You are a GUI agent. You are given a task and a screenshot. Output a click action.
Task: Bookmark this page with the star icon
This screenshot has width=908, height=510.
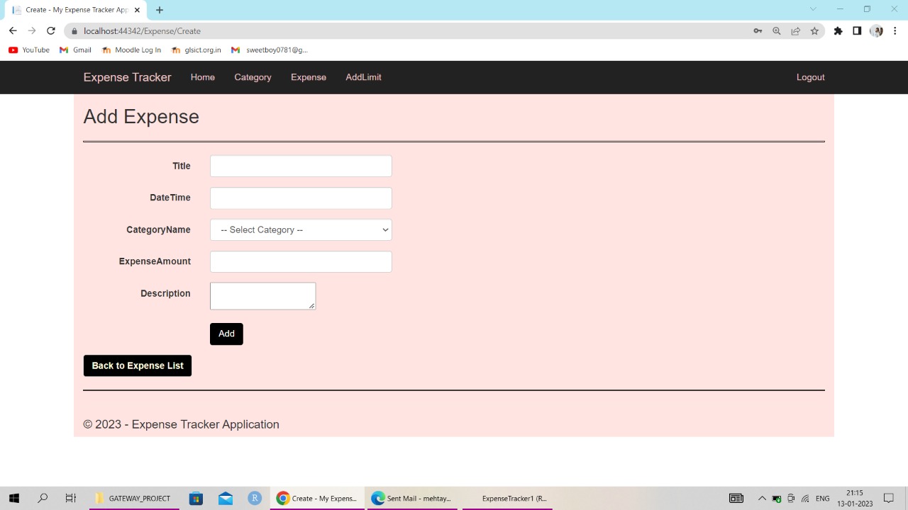(814, 30)
